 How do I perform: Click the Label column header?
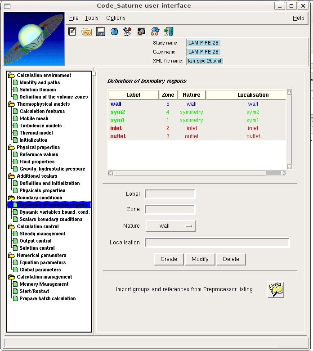click(x=134, y=95)
